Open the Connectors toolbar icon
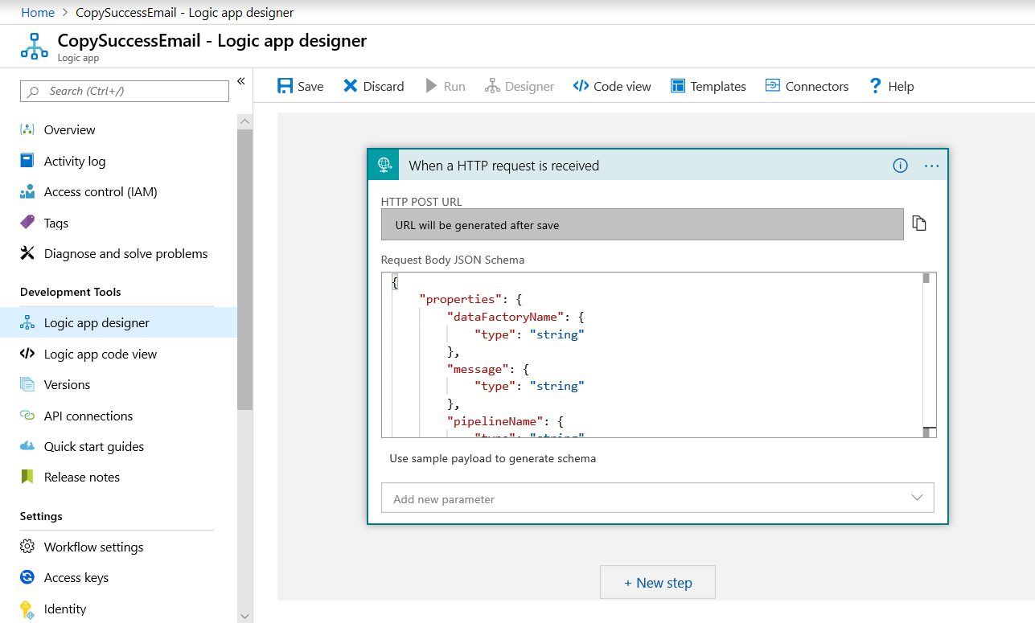Image resolution: width=1035 pixels, height=623 pixels. coord(807,86)
